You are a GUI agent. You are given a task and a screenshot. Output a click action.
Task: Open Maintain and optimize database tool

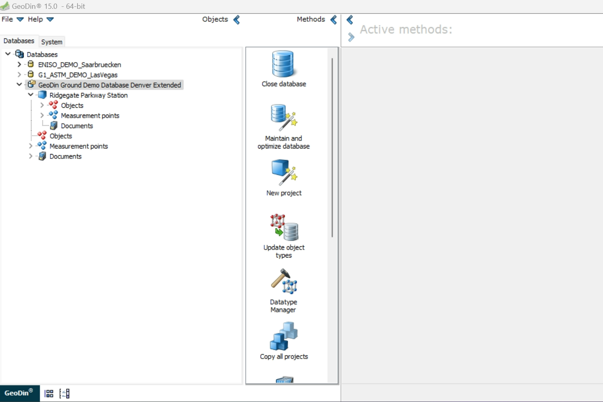click(283, 118)
